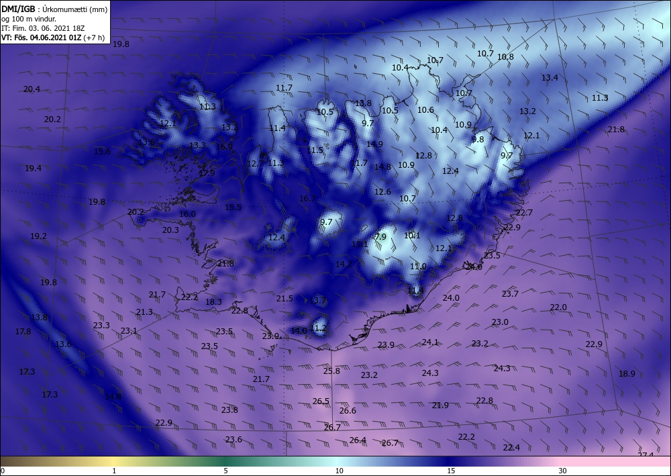Click the map value 23.3
Image resolution: width=671 pixels, height=476 pixels.
click(101, 325)
